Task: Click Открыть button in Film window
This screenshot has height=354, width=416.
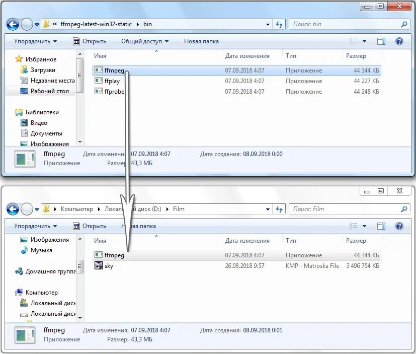Action: 90,226
